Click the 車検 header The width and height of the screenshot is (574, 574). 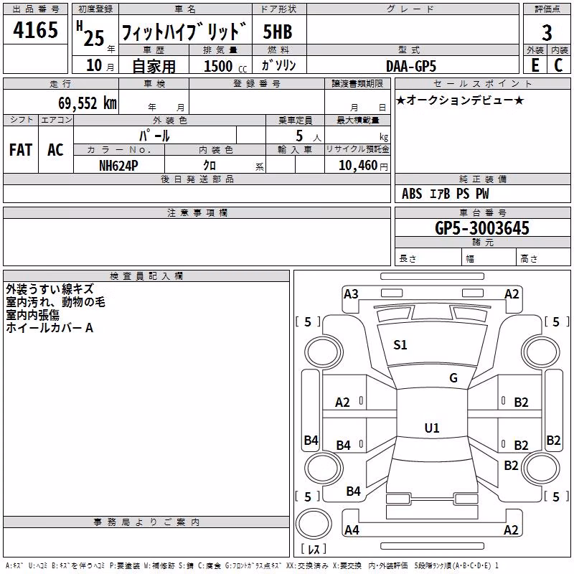pyautogui.click(x=154, y=84)
